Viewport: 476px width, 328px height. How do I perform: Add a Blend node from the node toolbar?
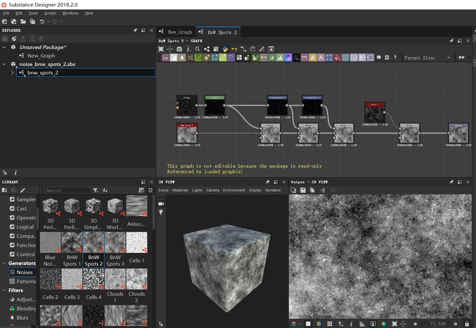[x=174, y=57]
